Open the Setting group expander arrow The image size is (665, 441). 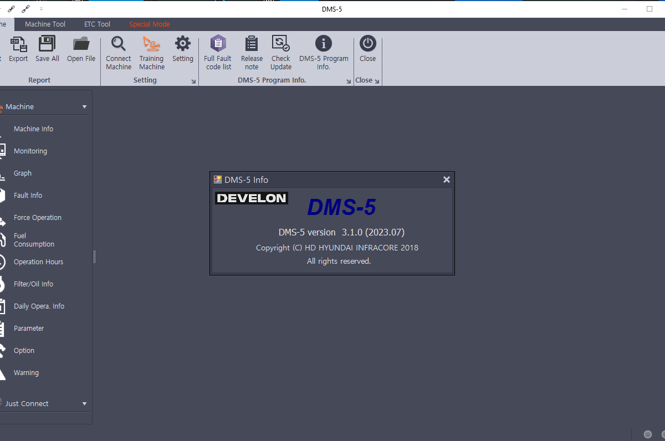point(193,81)
